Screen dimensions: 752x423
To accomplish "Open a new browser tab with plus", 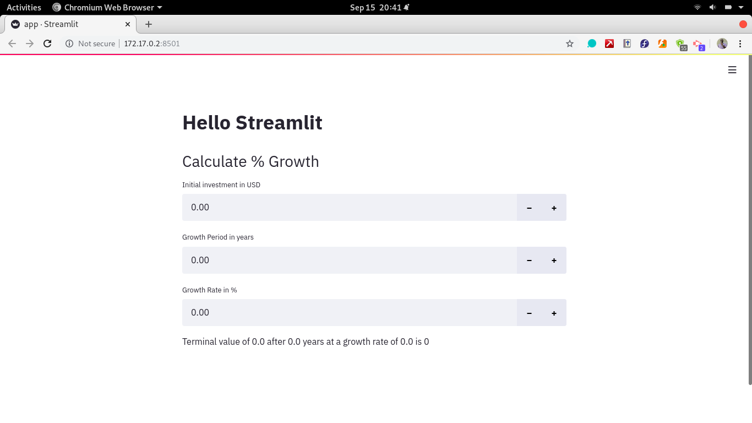I will coord(149,24).
